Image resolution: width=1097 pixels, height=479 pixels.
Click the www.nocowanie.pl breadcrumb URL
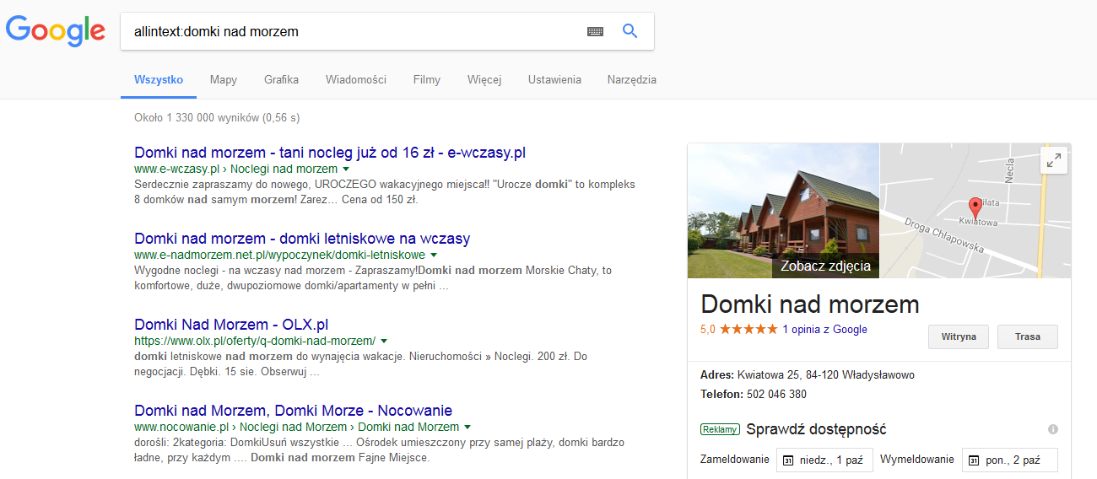pyautogui.click(x=296, y=428)
